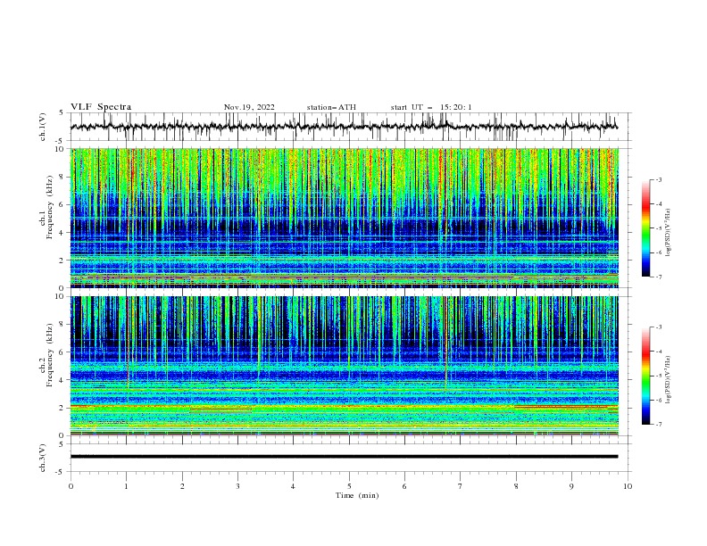Click the time tick label '7' on x-axis

click(x=461, y=486)
